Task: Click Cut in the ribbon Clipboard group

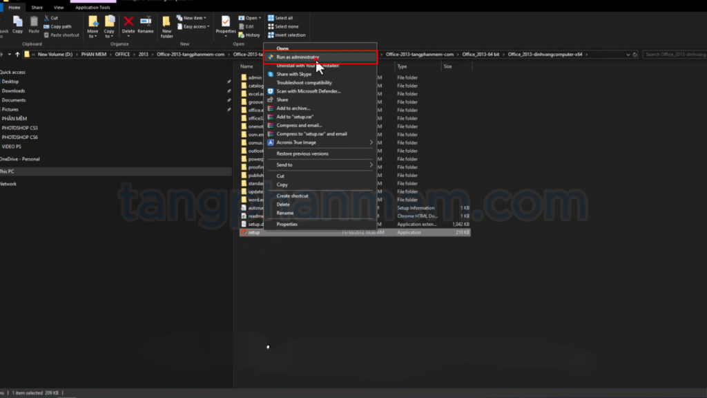Action: tap(51, 18)
